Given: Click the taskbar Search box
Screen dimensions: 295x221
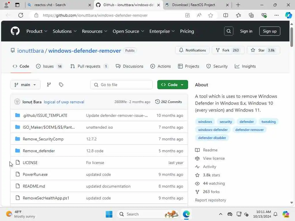Looking at the screenshot, I should (148, 214).
